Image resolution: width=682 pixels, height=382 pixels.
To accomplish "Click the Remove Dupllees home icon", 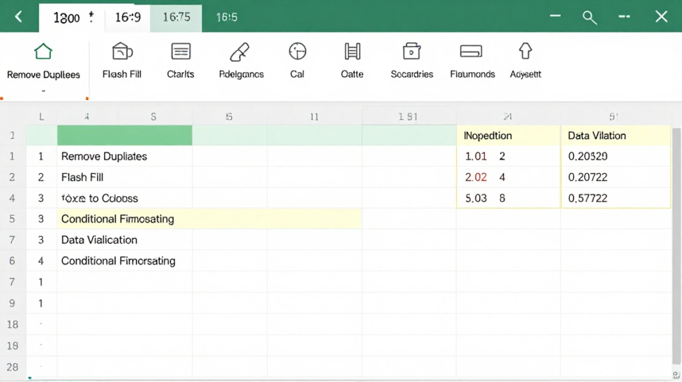I will click(x=43, y=51).
